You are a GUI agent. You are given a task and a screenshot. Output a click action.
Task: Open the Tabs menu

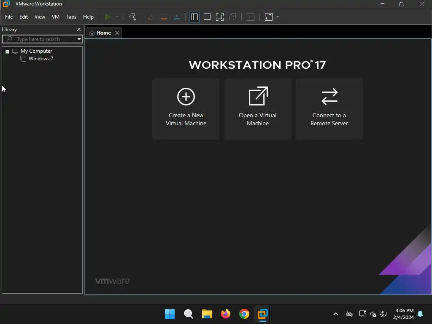coord(71,17)
